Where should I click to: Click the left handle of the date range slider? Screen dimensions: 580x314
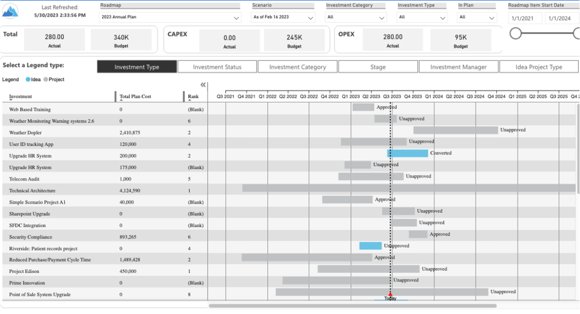pyautogui.click(x=516, y=34)
